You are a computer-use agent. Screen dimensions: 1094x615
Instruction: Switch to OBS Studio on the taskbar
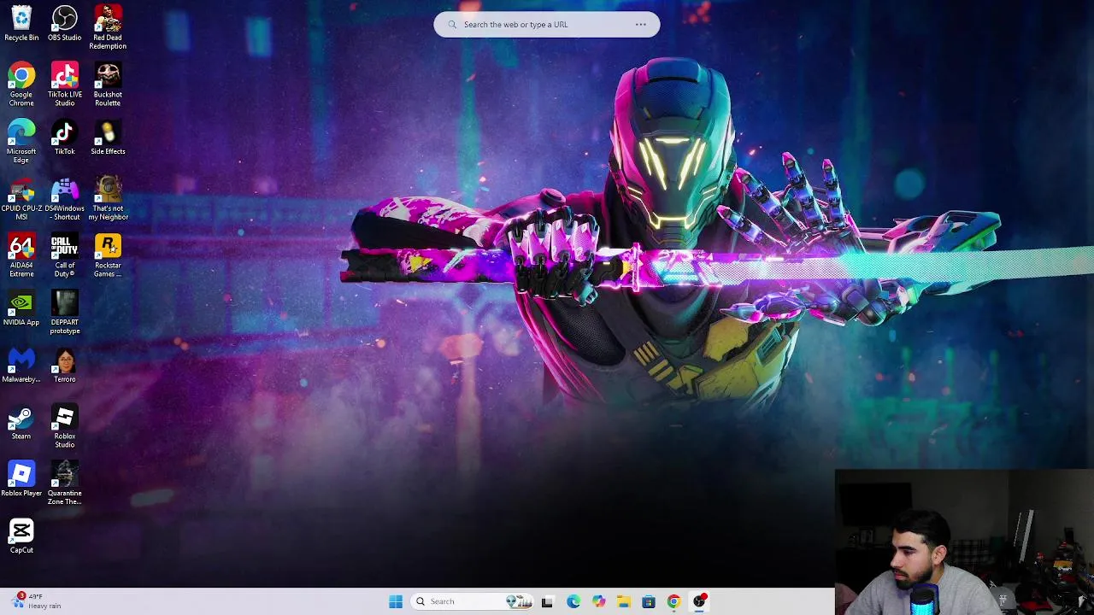coord(699,601)
